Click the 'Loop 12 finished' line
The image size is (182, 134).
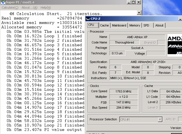[45, 85]
